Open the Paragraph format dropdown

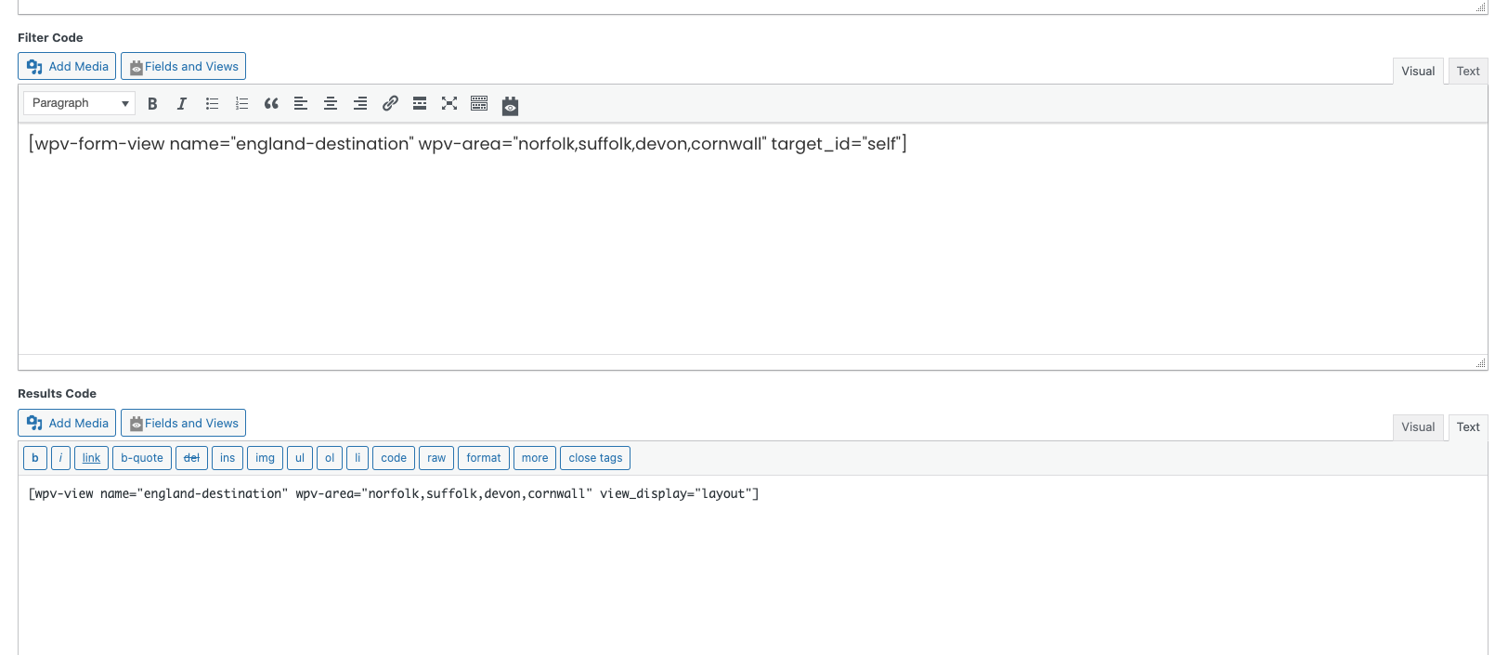79,103
